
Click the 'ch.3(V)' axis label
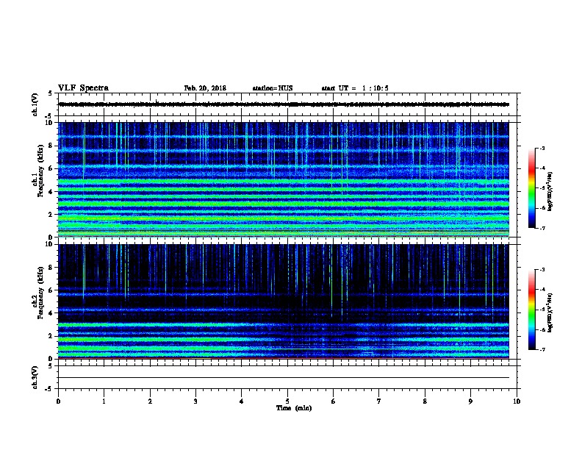pyautogui.click(x=35, y=377)
